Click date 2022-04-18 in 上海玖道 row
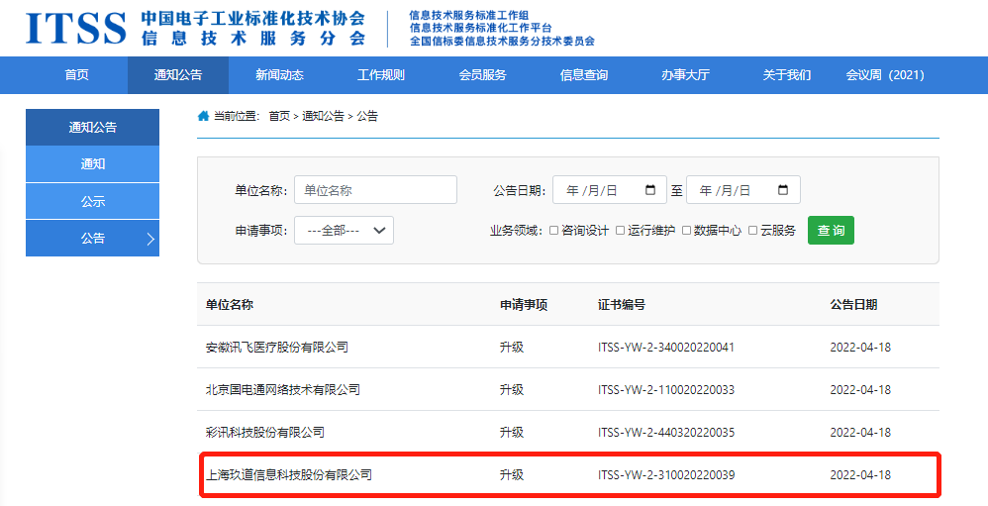Image resolution: width=988 pixels, height=506 pixels. pyautogui.click(x=860, y=474)
